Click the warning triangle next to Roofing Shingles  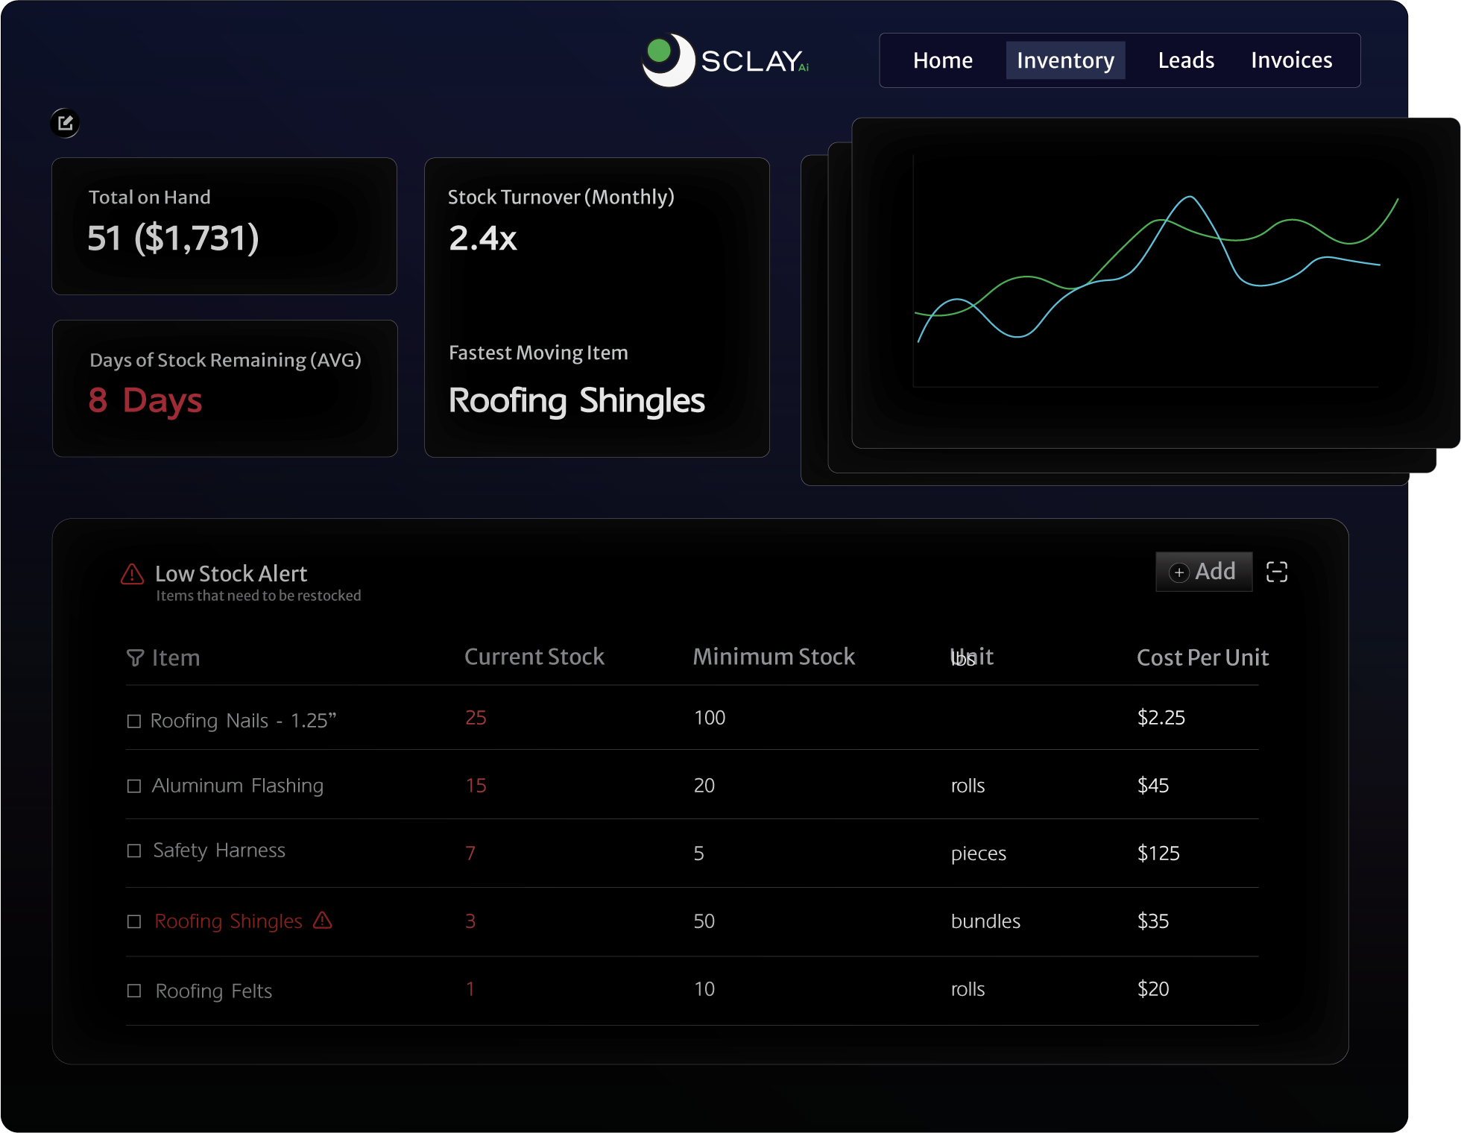click(323, 921)
